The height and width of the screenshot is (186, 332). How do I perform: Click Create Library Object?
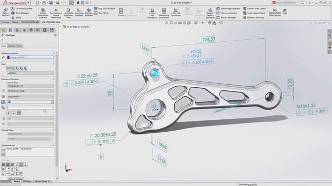(x=254, y=9)
